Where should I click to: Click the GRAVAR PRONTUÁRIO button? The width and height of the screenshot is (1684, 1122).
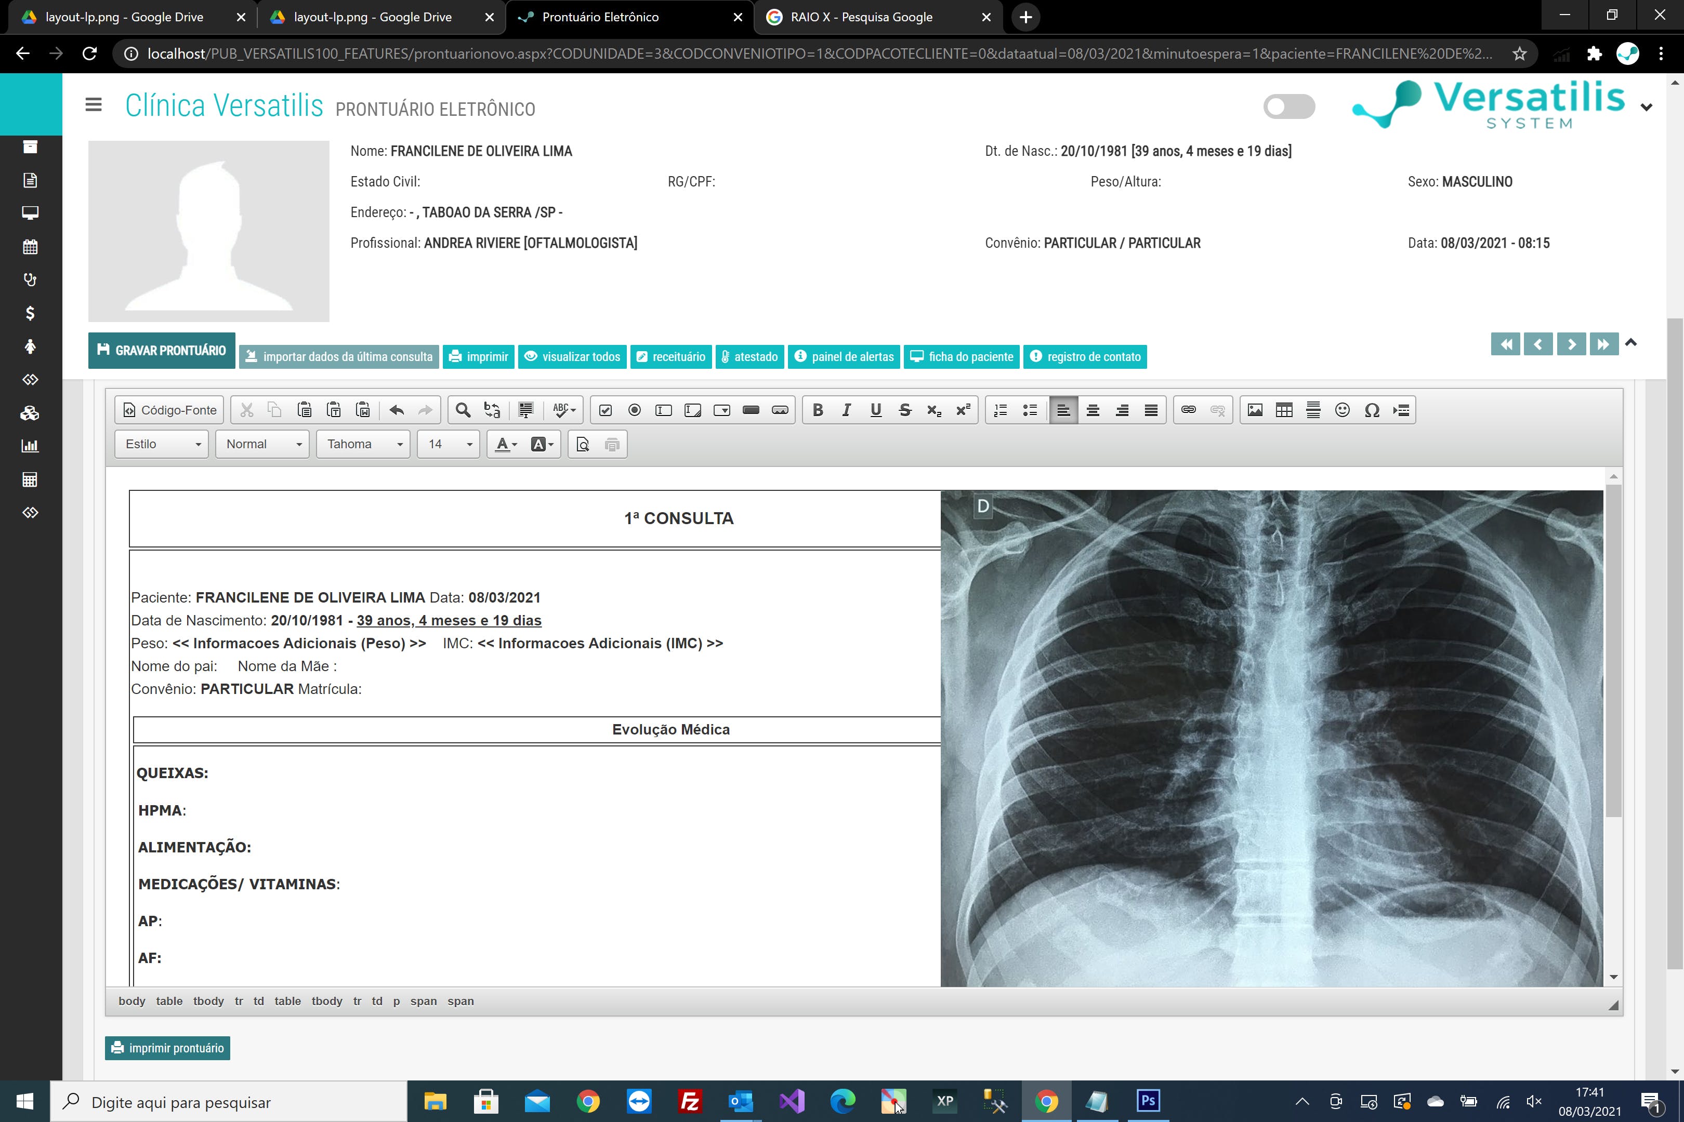coord(162,351)
